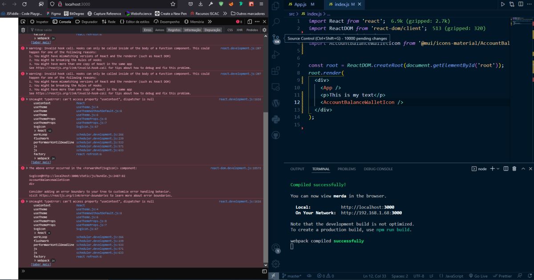Open Extensions view in activity bar
Screen dimensions: 534x280
[x=275, y=70]
